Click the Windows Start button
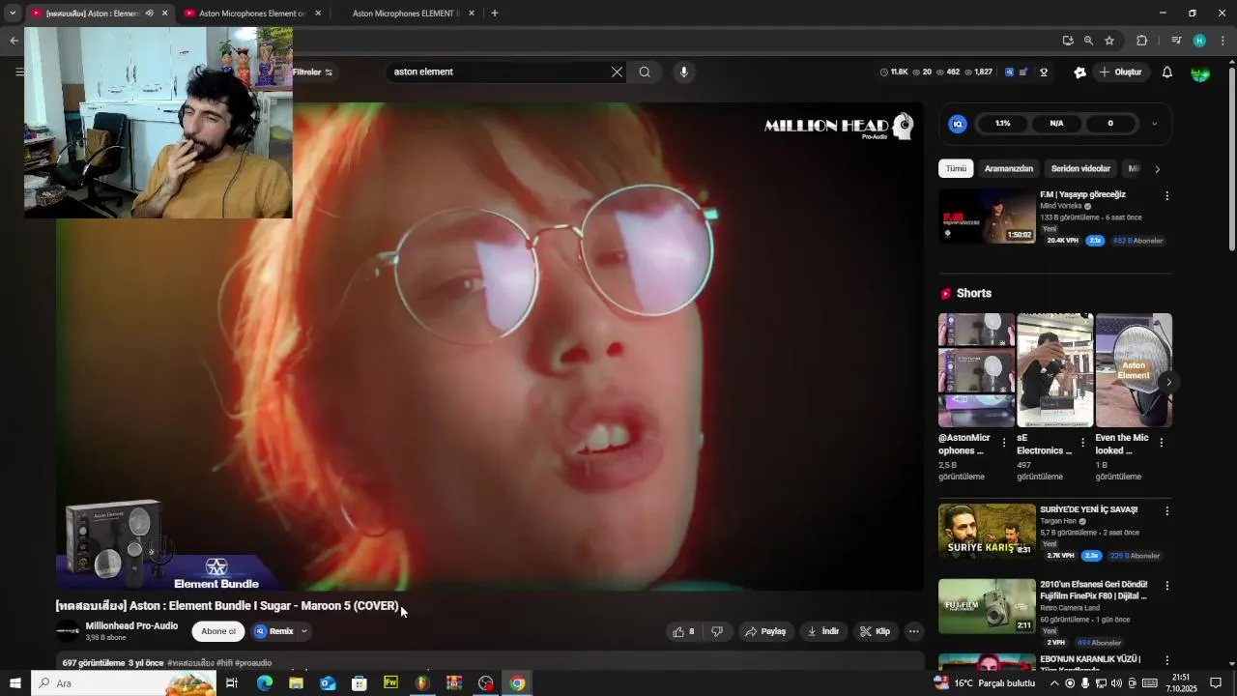 pos(14,683)
